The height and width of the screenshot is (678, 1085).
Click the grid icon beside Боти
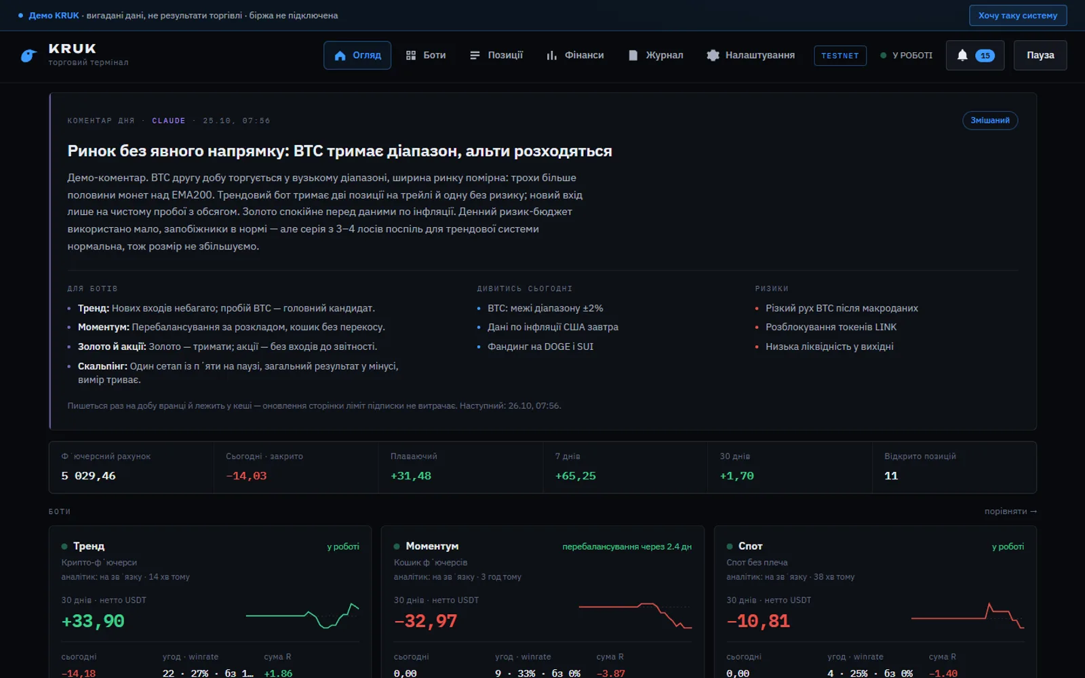[411, 56]
